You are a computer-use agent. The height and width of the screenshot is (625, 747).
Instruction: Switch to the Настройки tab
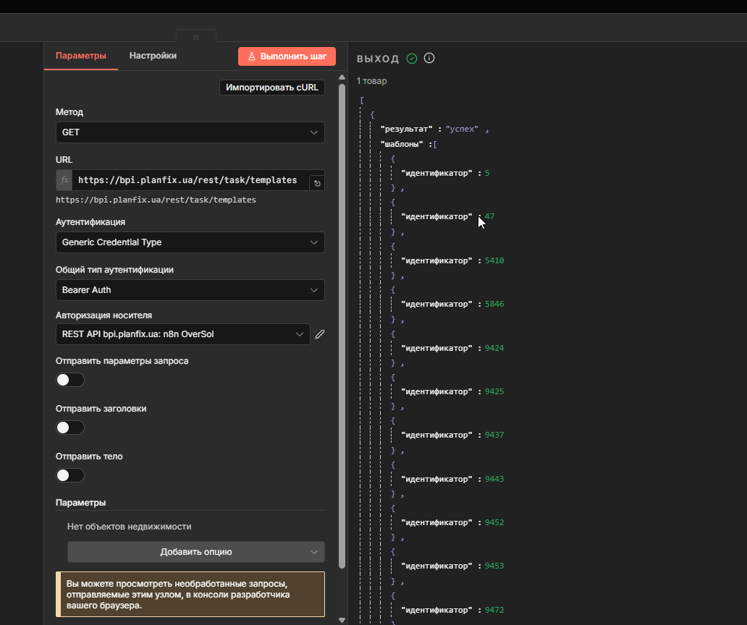coord(153,56)
